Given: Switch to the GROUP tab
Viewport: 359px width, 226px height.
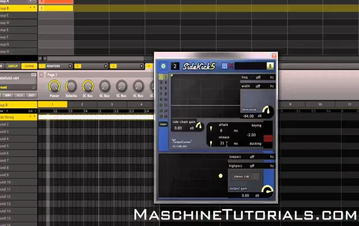Looking at the screenshot, I should 13,66.
